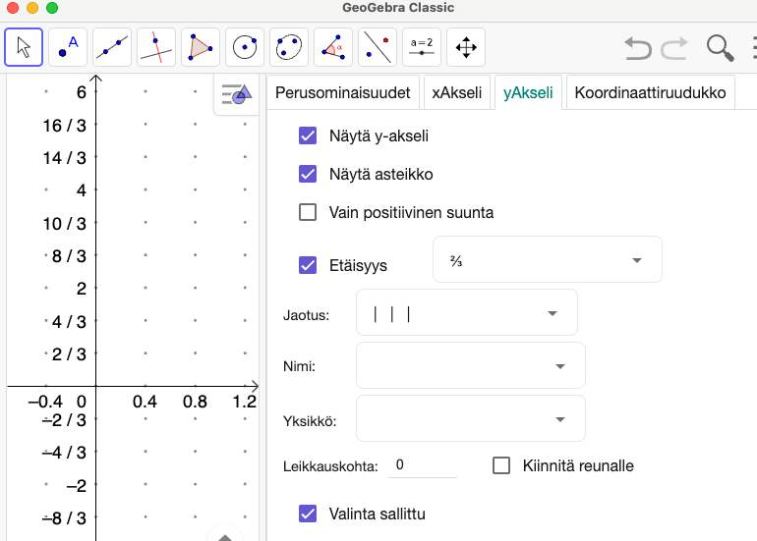This screenshot has height=541, width=757.
Task: Select the Point tool
Action: point(68,46)
